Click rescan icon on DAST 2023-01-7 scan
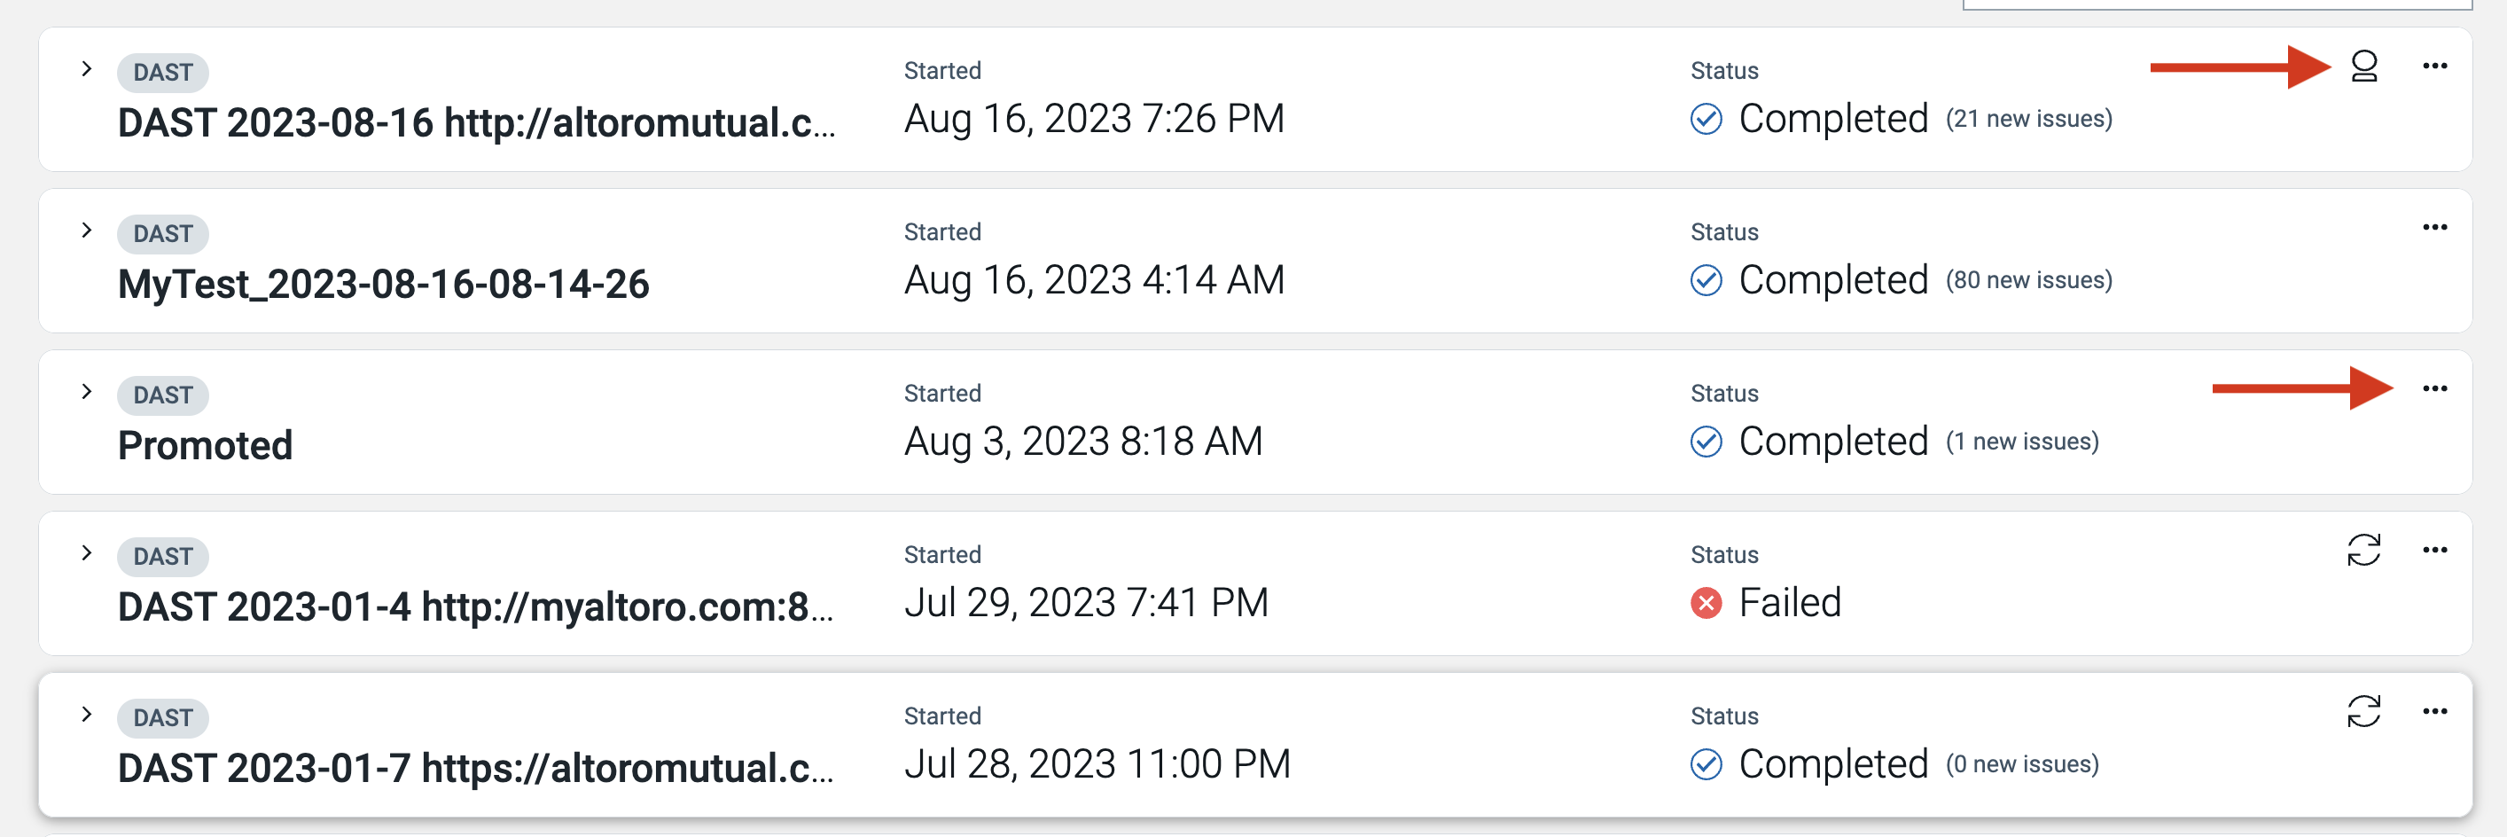 2364,711
